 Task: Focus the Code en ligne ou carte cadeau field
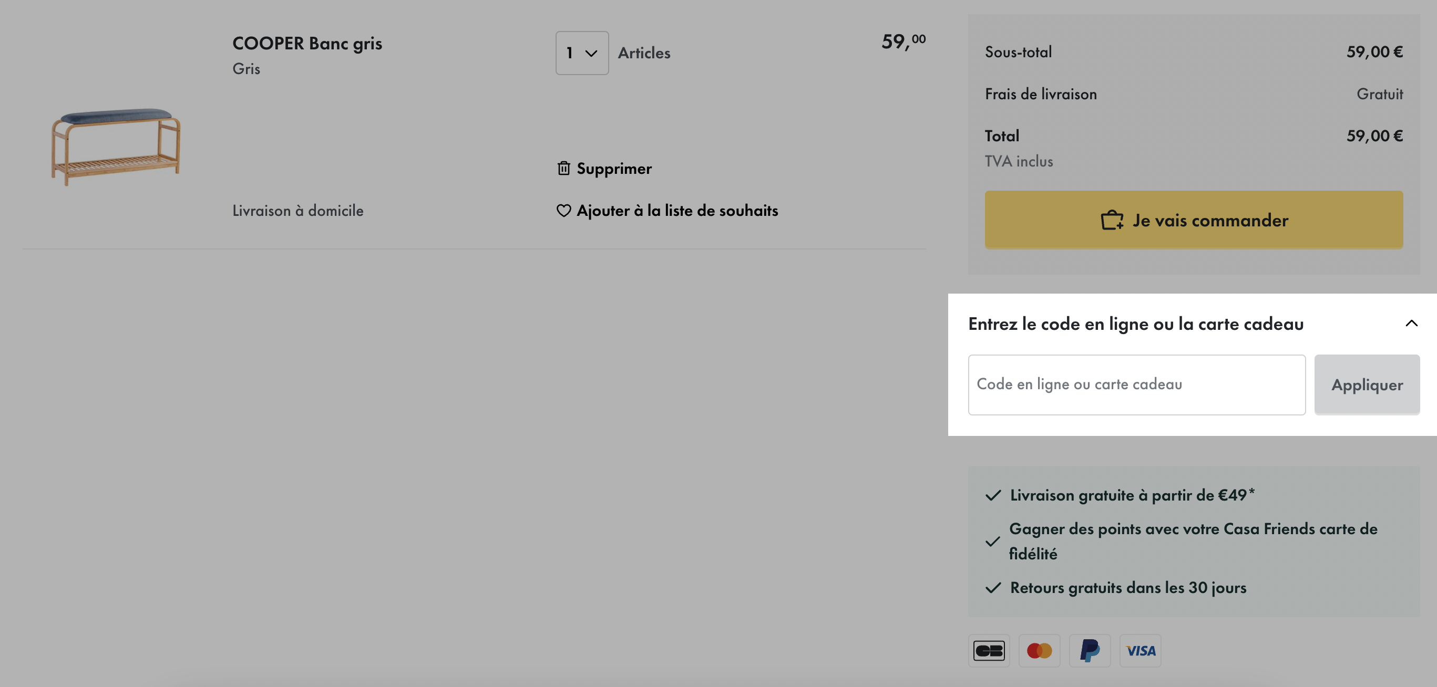pos(1137,385)
